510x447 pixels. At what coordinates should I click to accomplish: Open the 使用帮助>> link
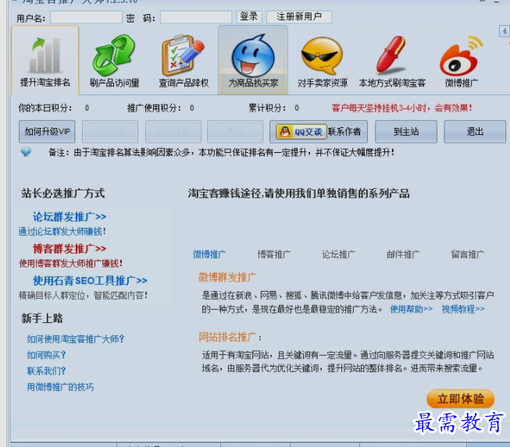coord(412,309)
